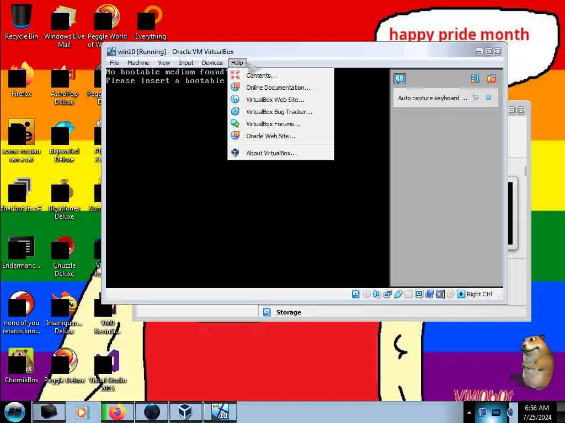Switch to VirtualBox Manager taskbar button
565x423 pixels.
coord(185,412)
